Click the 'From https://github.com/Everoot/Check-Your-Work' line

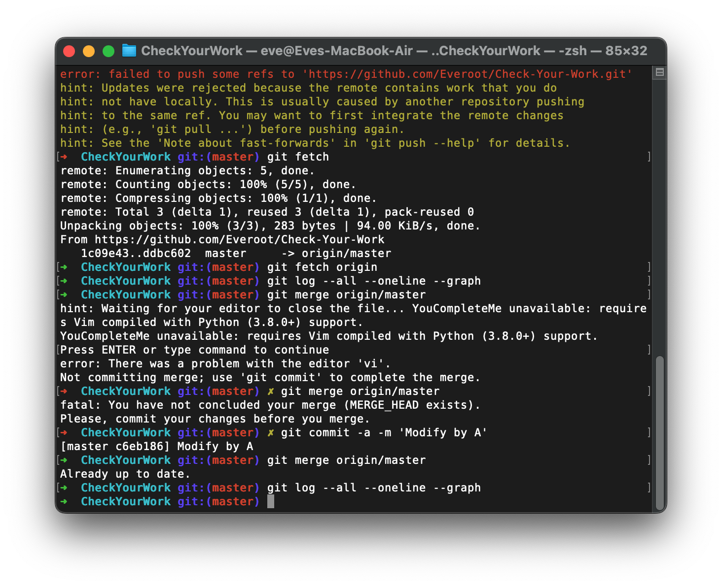(222, 239)
